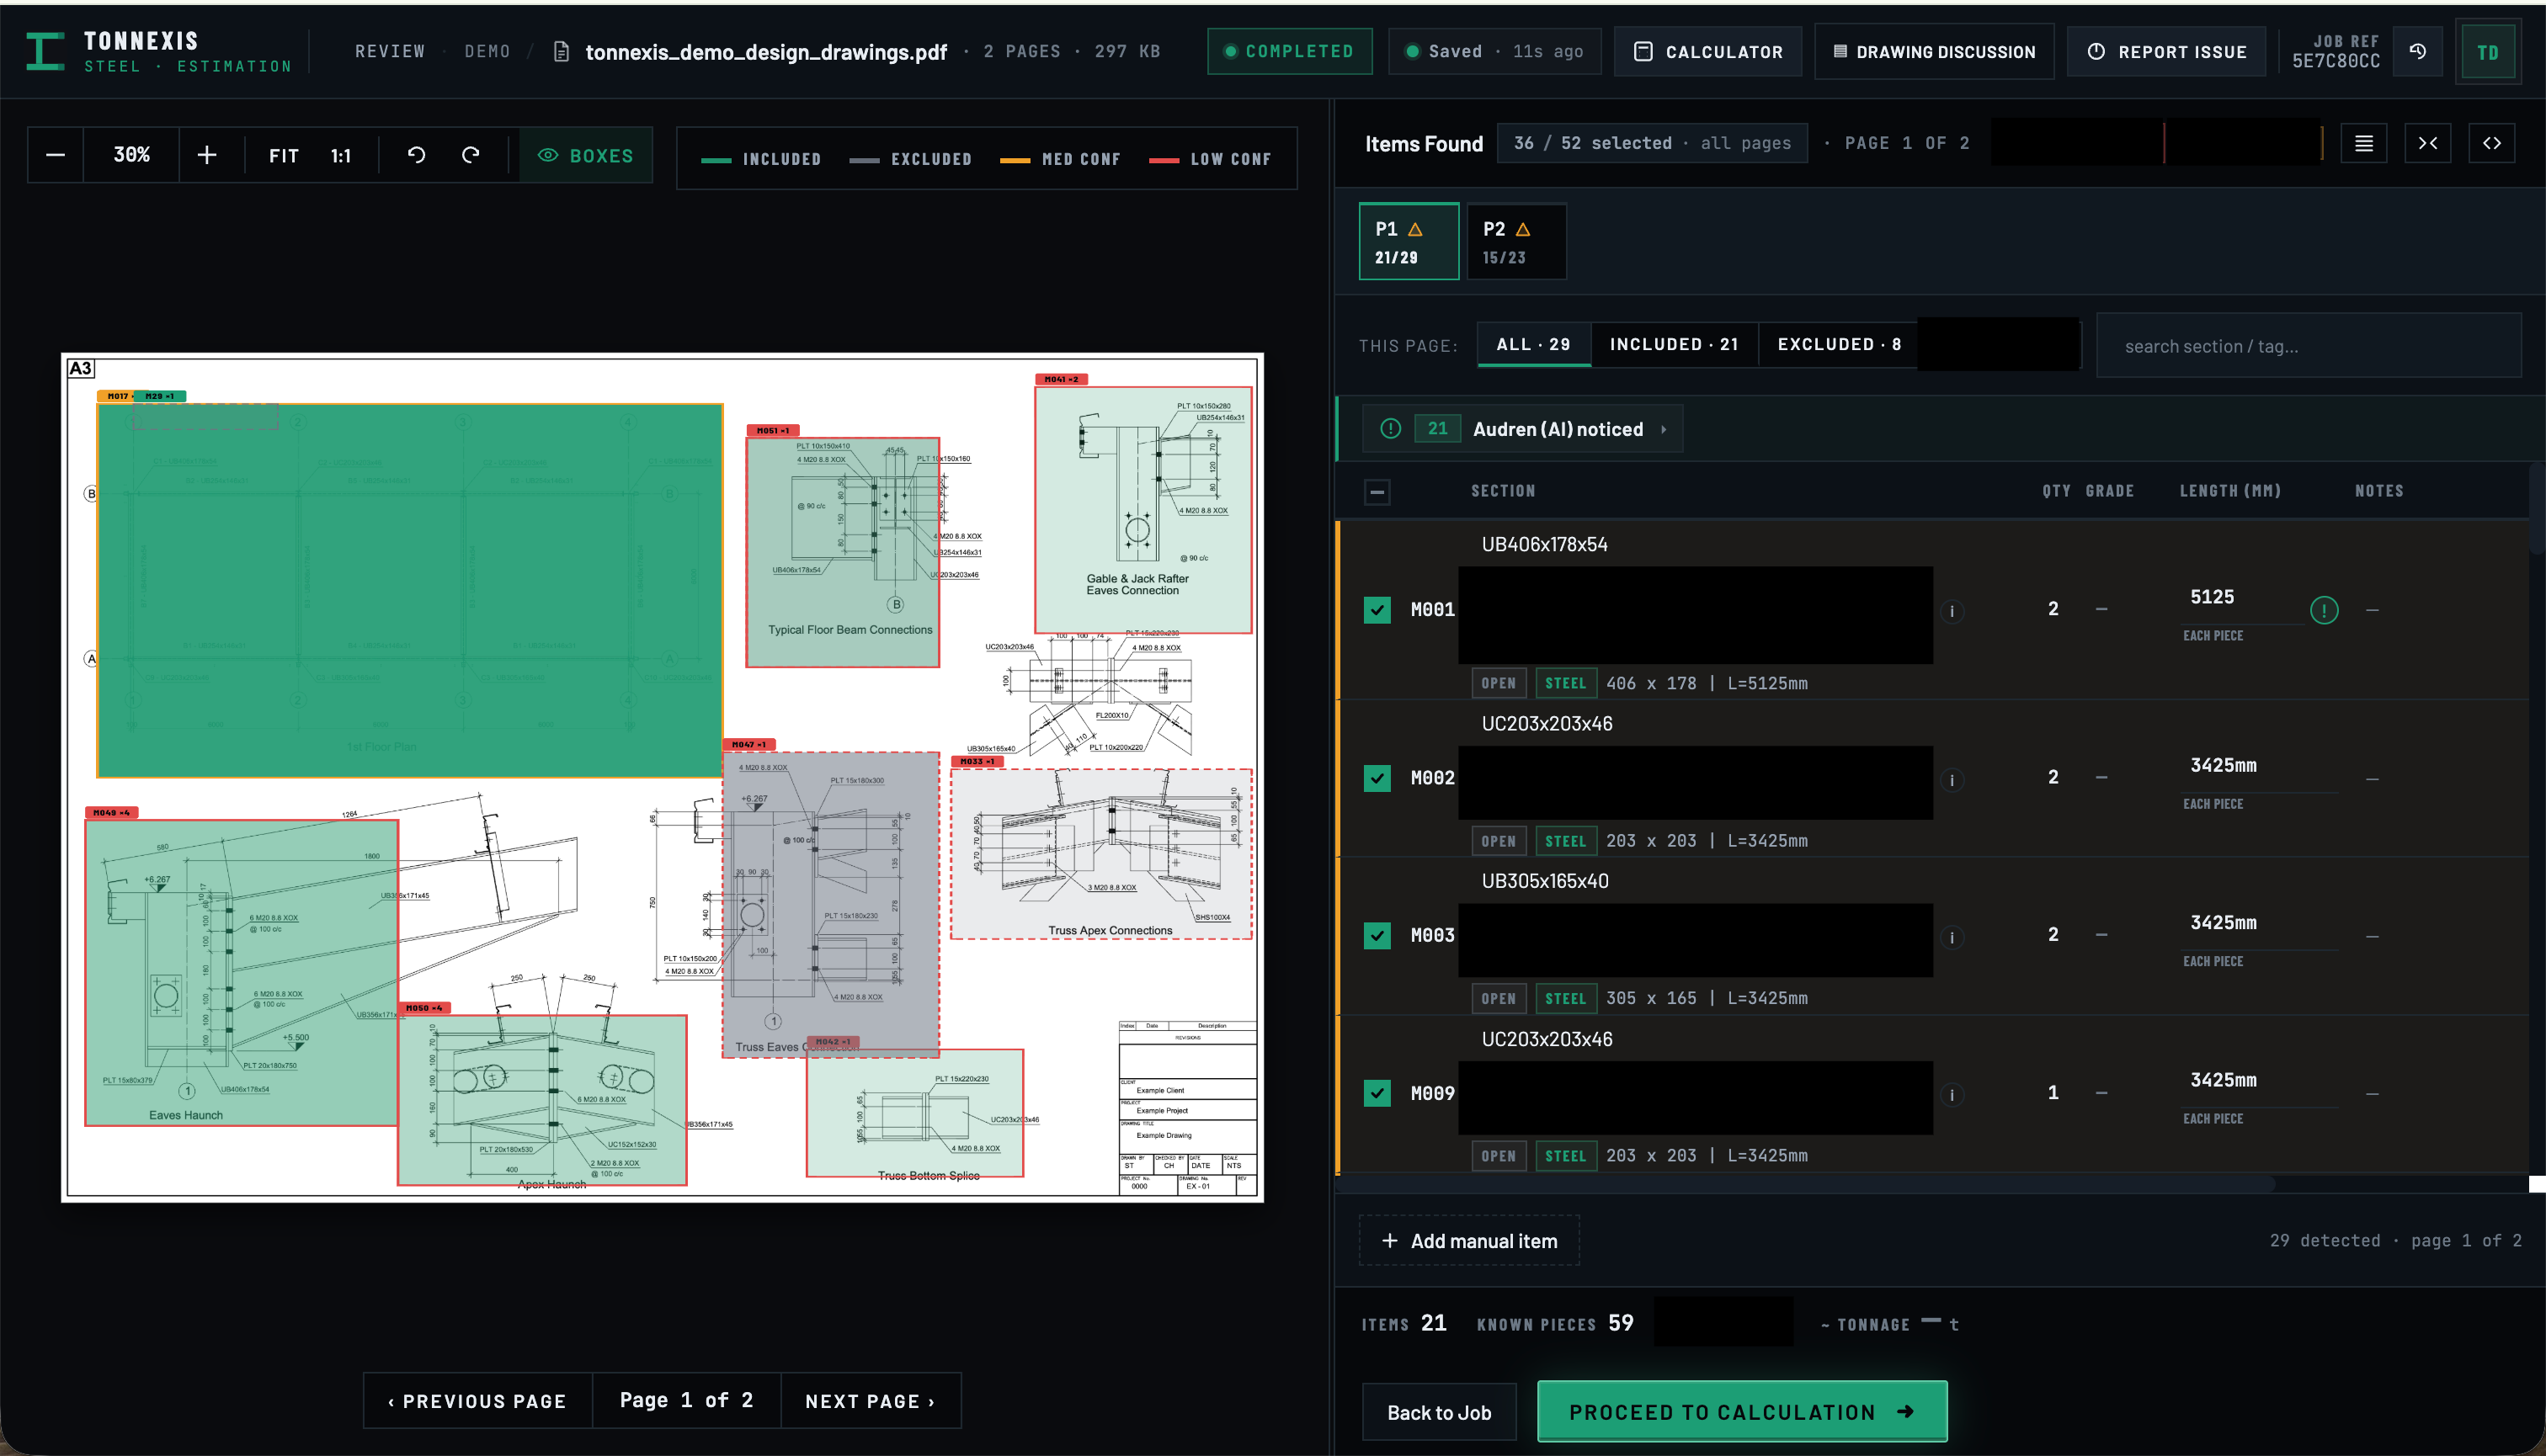Open the green warning icon beside length 5125
This screenshot has height=1456, width=2546.
(2324, 610)
